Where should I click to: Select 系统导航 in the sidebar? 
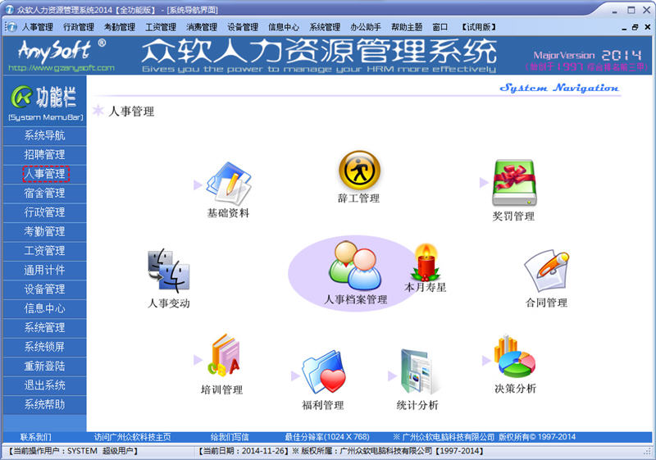(44, 135)
